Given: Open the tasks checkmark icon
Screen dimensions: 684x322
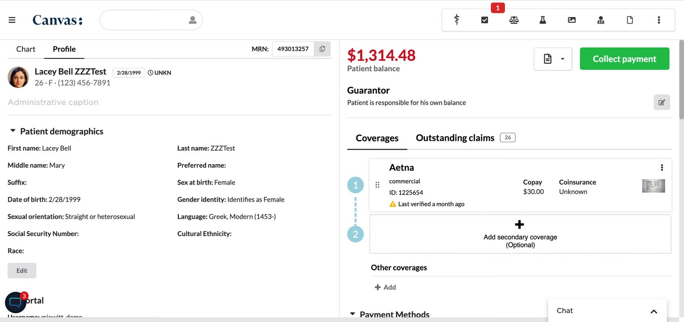Looking at the screenshot, I should pos(484,20).
